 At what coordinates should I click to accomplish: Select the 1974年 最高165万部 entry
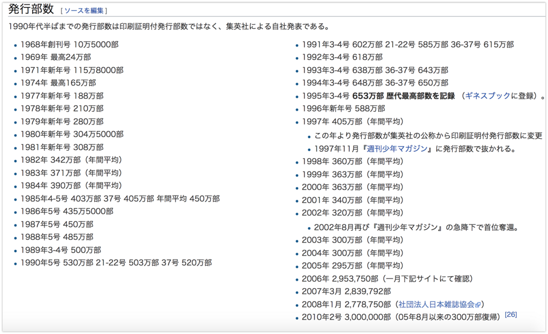pos(58,83)
